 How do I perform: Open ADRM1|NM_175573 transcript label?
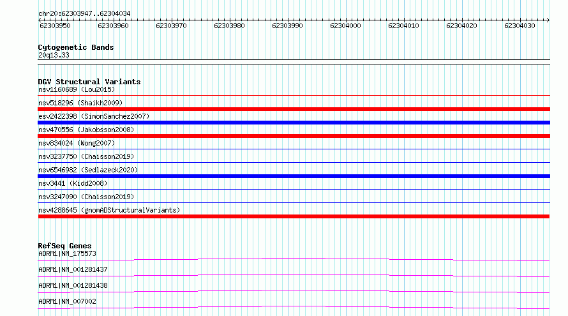[67, 253]
